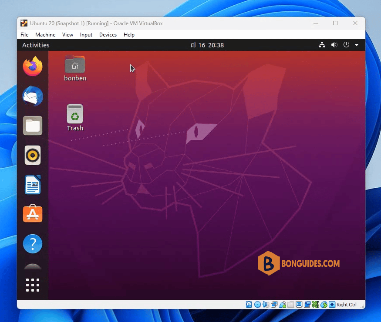Open the Help question mark icon
Screen dimensions: 381x322
coord(33,244)
